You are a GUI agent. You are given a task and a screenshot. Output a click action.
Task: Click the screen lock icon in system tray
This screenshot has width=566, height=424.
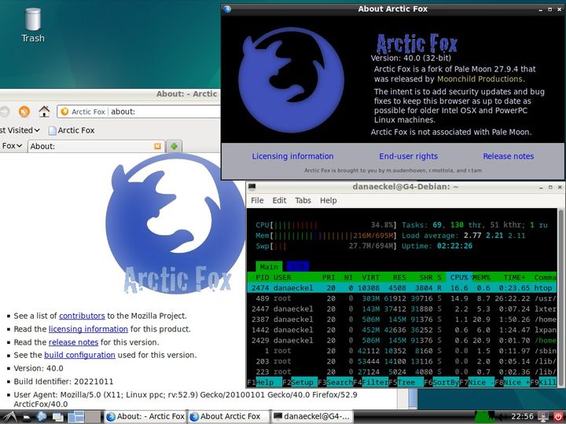coord(543,417)
